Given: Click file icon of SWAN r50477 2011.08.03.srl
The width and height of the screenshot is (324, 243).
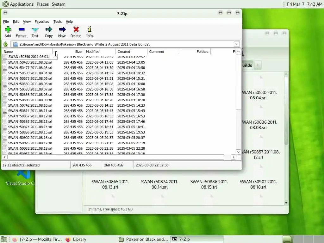Looking at the screenshot, I should [x=5, y=67].
